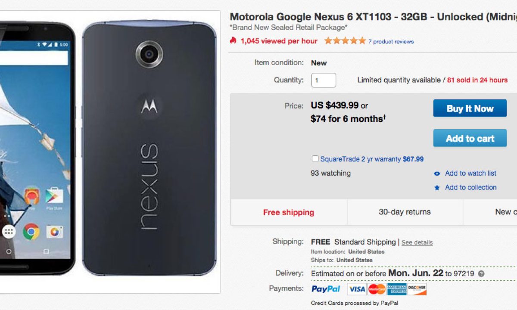Click the MasterCard icon
The image size is (517, 310).
376,289
